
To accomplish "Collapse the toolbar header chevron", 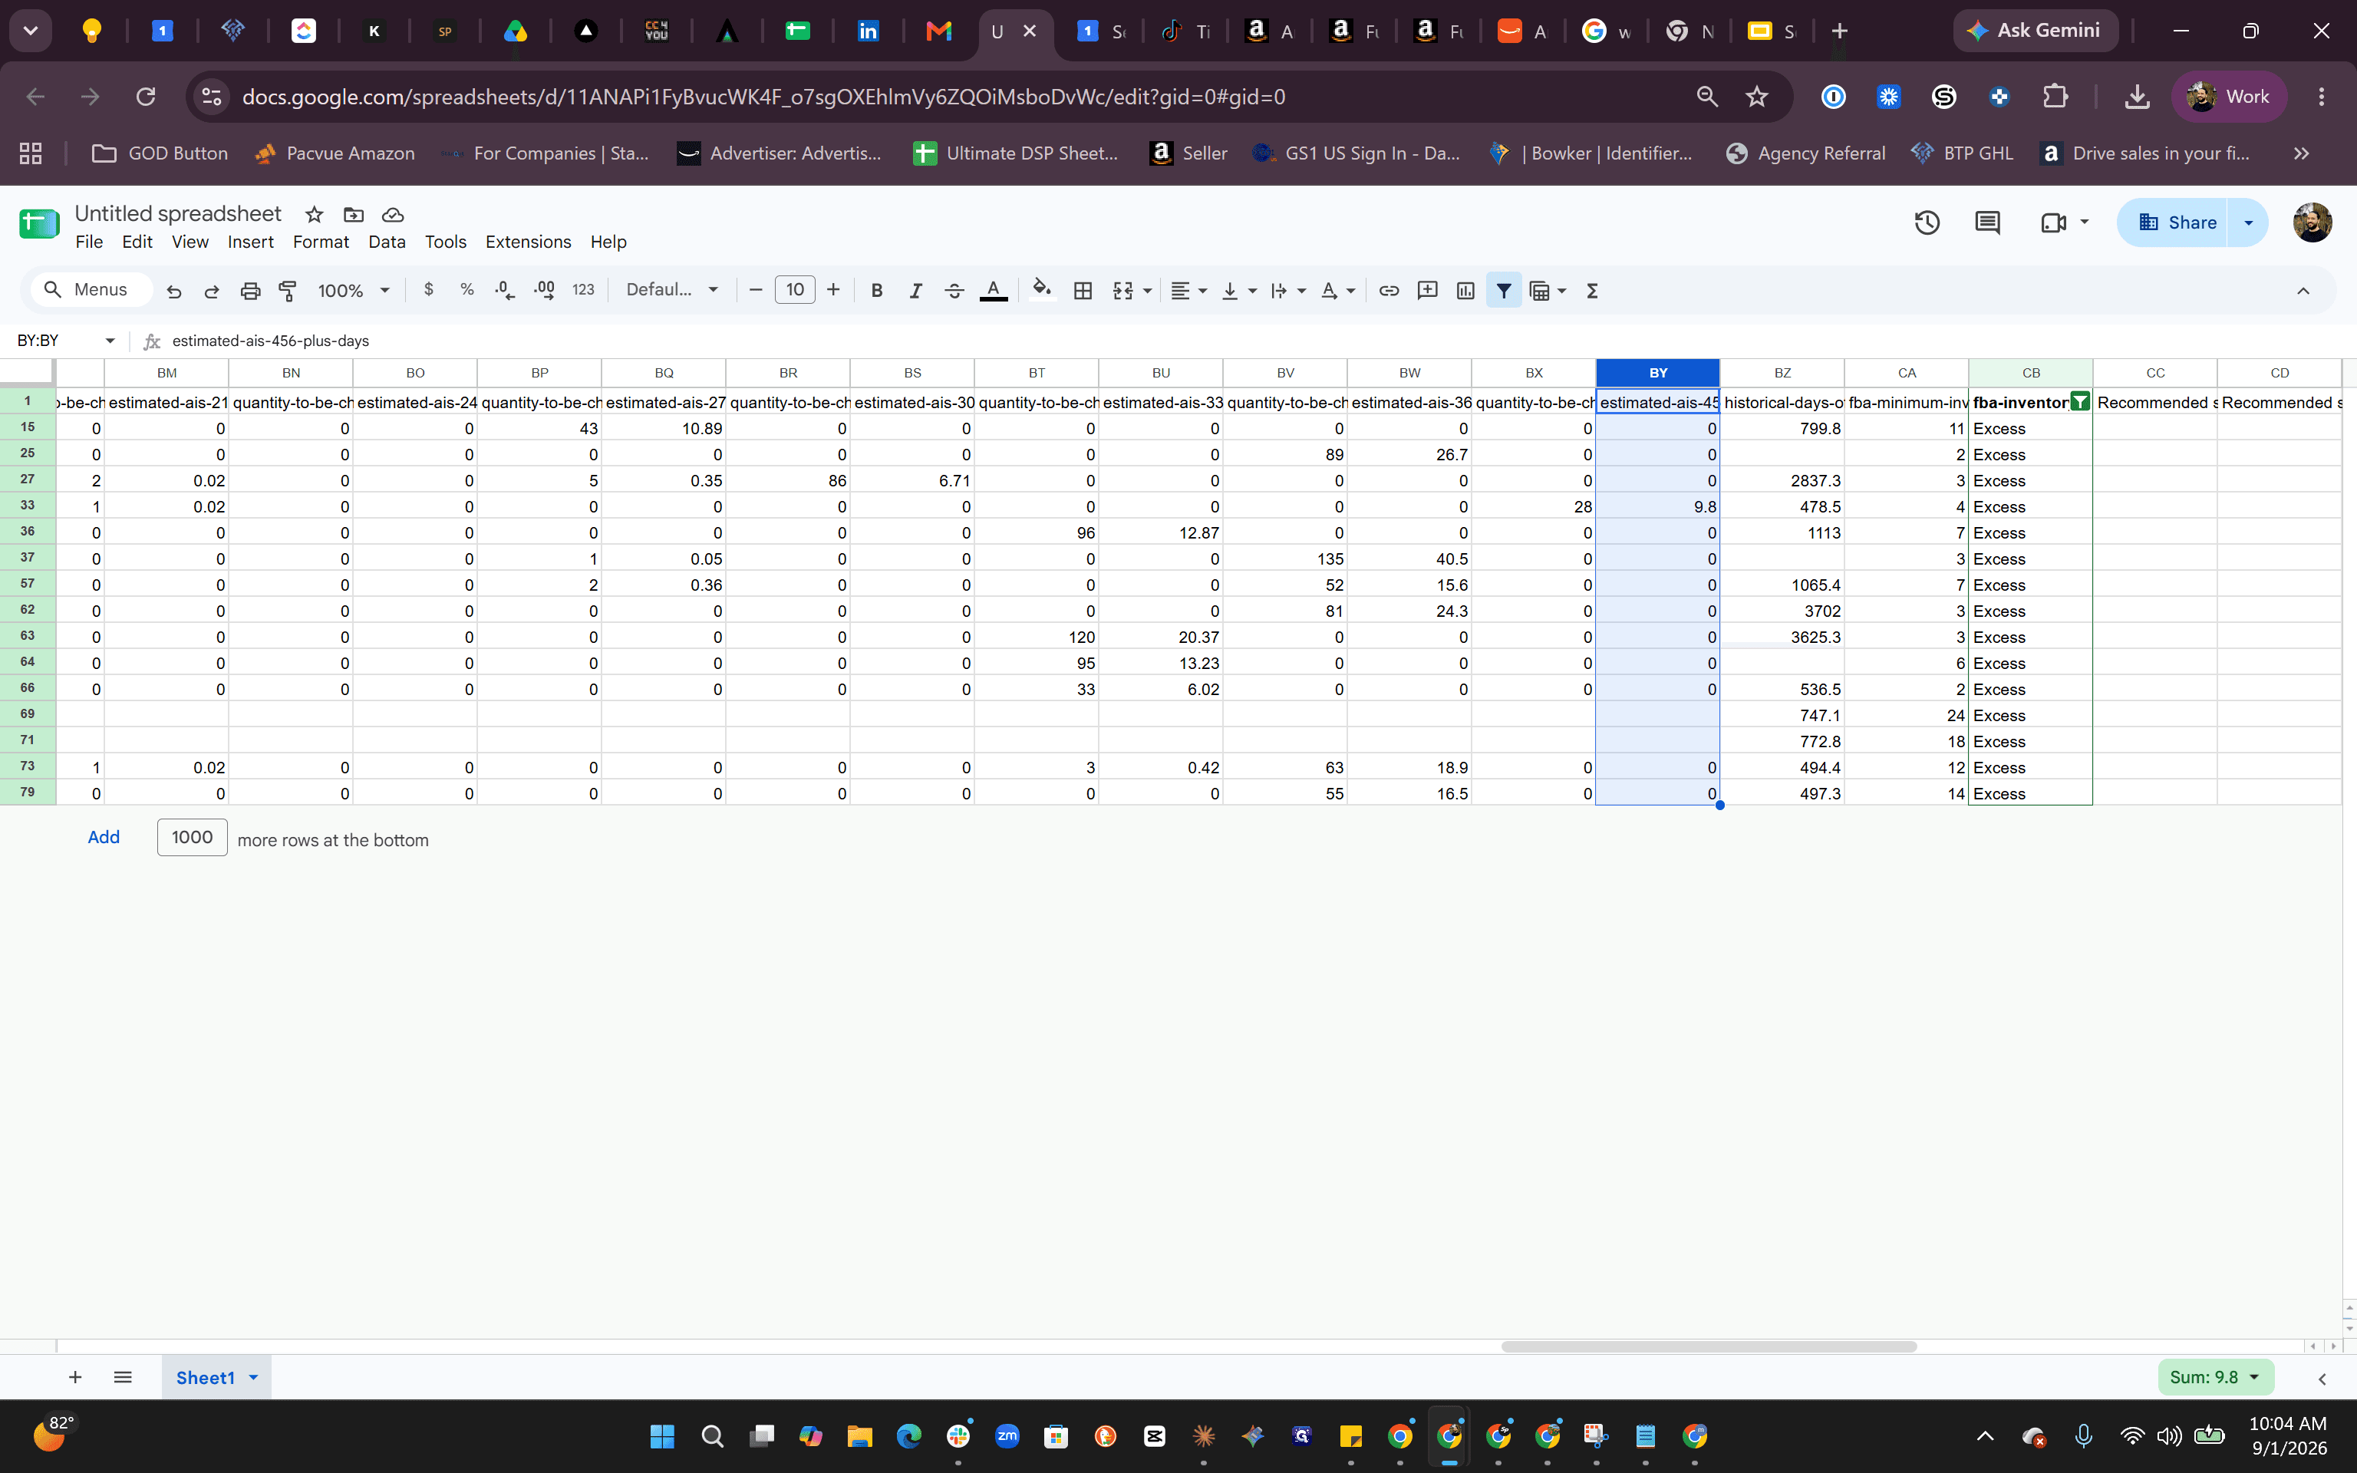I will coord(2303,290).
